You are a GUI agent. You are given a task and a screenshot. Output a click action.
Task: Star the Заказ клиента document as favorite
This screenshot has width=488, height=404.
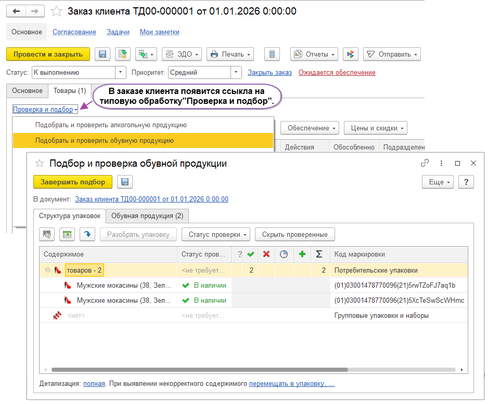[56, 11]
